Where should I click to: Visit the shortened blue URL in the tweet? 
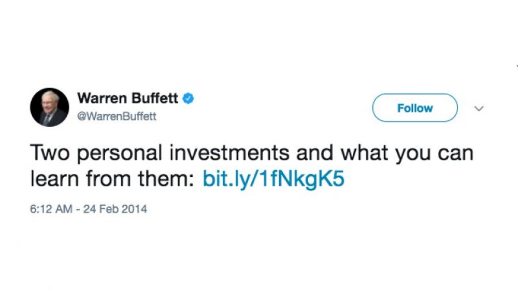274,179
